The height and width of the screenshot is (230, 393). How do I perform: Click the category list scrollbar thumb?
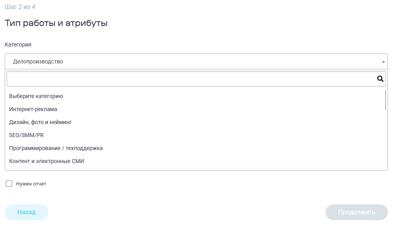pos(386,99)
